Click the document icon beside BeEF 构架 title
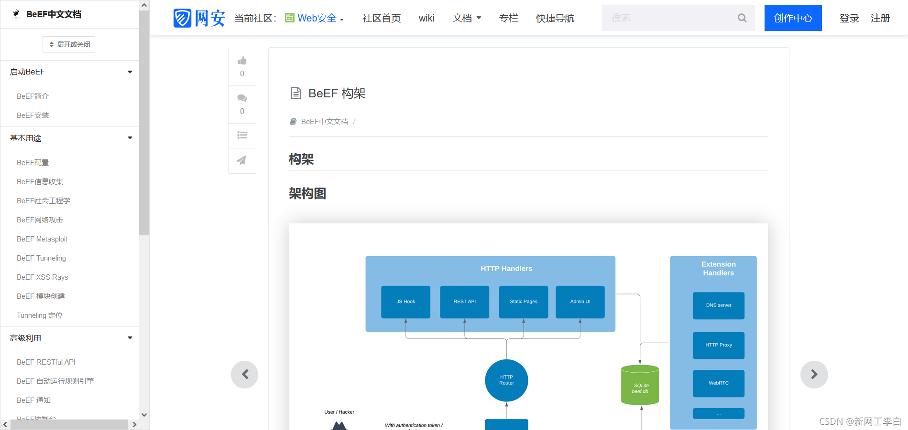This screenshot has height=430, width=908. pos(296,93)
